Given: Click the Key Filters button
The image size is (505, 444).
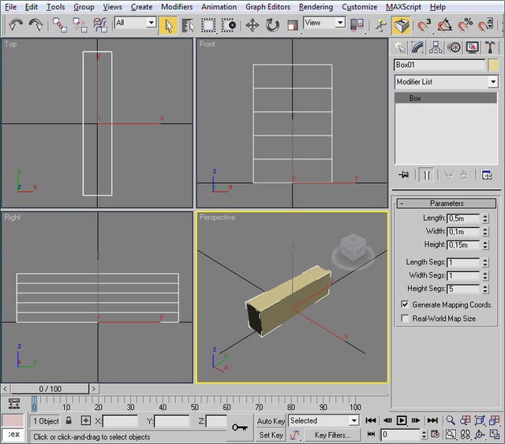Looking at the screenshot, I should [331, 435].
